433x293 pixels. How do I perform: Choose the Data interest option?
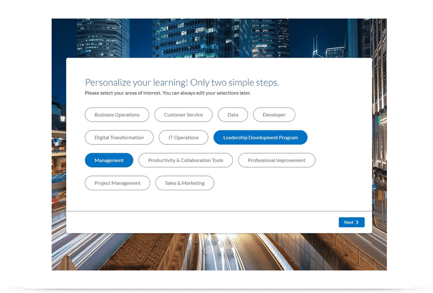click(233, 115)
